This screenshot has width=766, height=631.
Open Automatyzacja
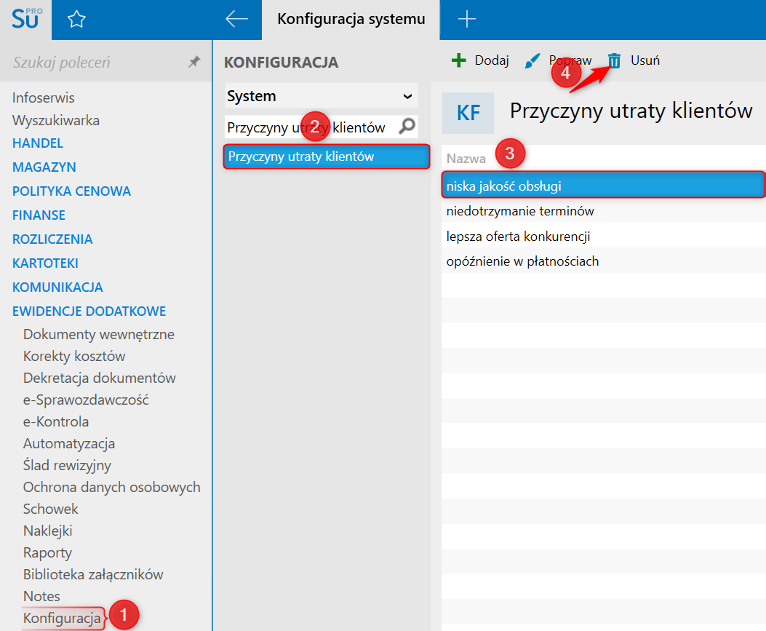pos(69,443)
